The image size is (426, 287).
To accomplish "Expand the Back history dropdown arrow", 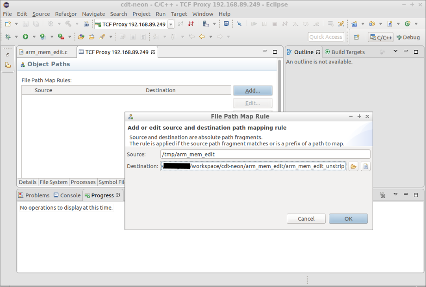I will point(210,37).
